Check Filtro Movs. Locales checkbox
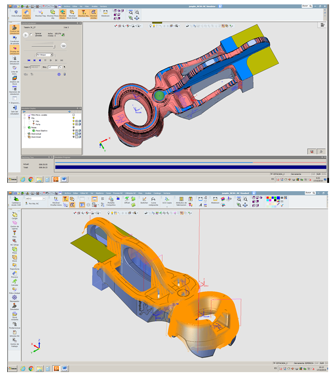 (x=74, y=115)
